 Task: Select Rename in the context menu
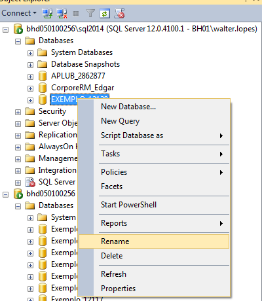pos(154,241)
